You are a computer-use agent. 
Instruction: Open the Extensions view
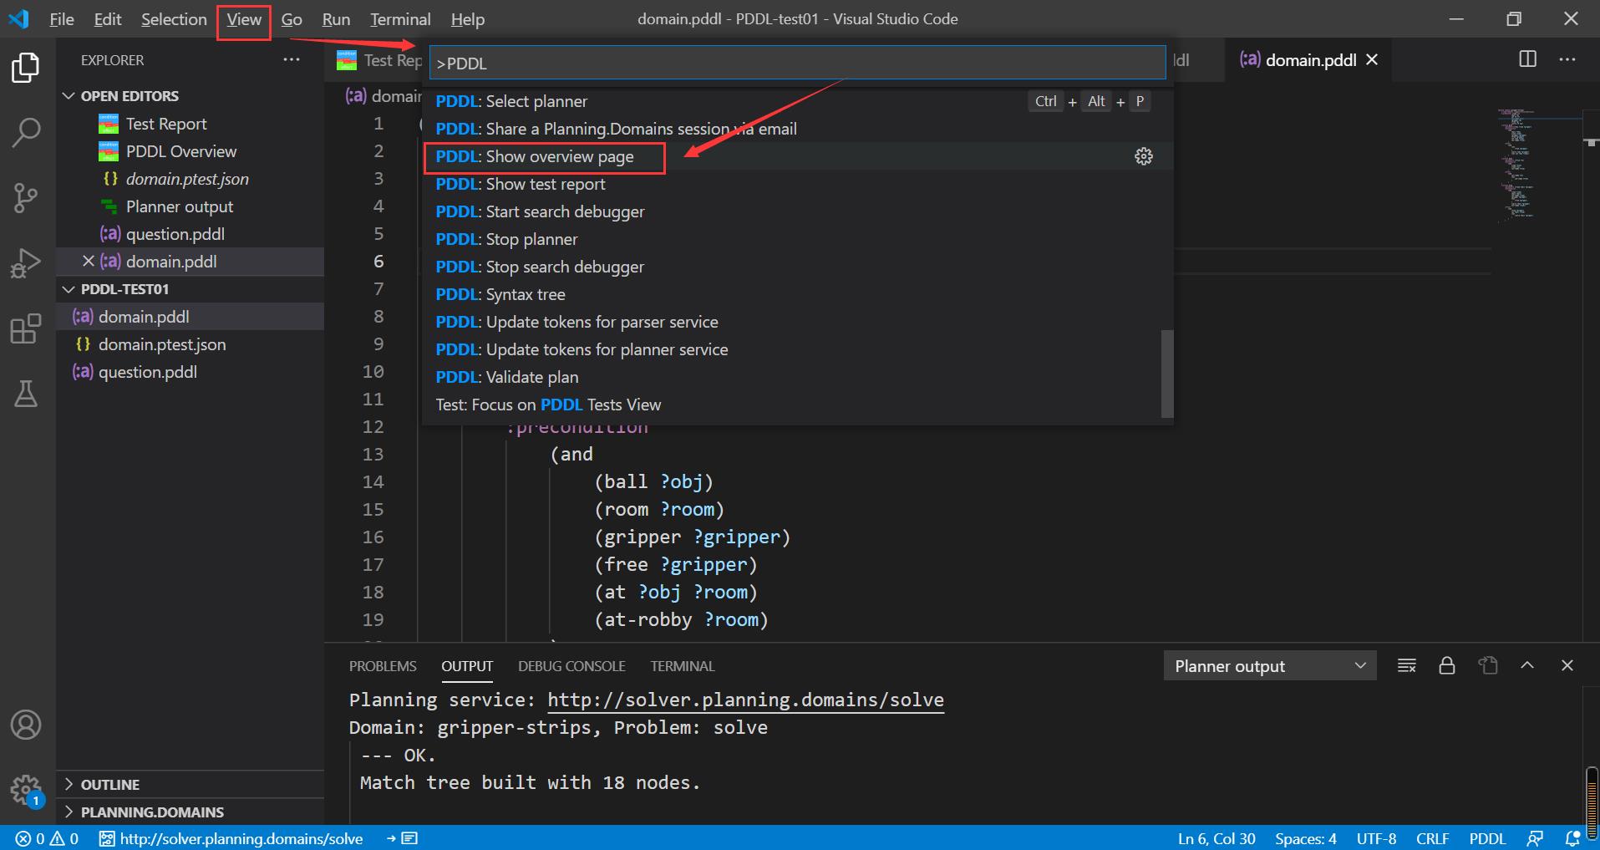click(26, 328)
